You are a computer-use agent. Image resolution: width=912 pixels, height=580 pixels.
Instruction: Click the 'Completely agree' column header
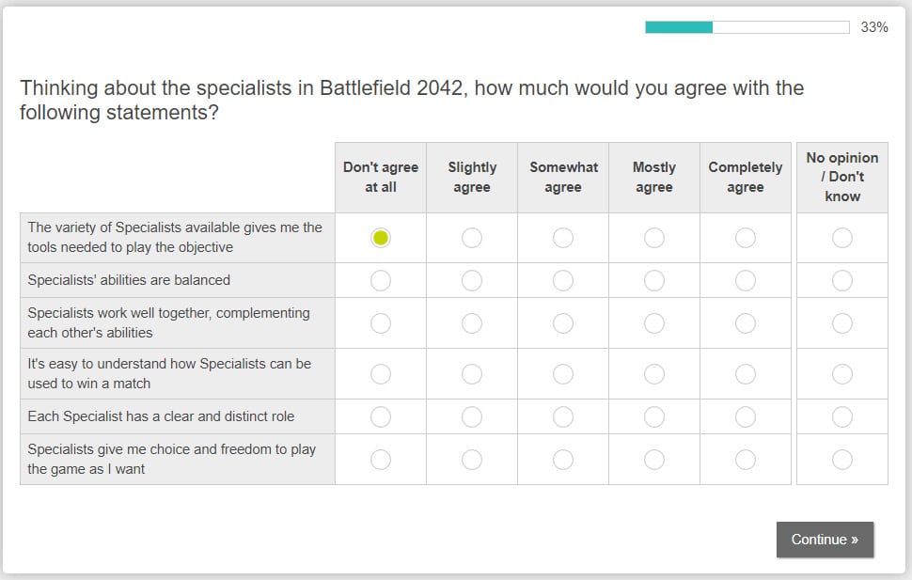pos(746,177)
